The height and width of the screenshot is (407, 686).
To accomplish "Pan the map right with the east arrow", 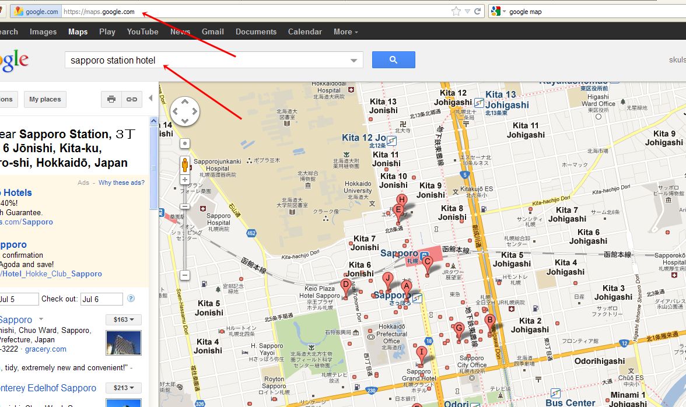I will tap(195, 111).
